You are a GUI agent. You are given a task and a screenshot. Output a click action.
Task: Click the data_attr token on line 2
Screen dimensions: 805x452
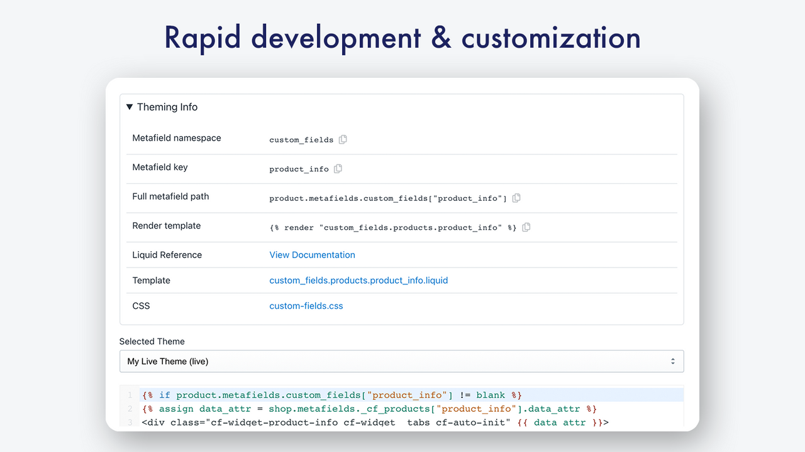(225, 409)
